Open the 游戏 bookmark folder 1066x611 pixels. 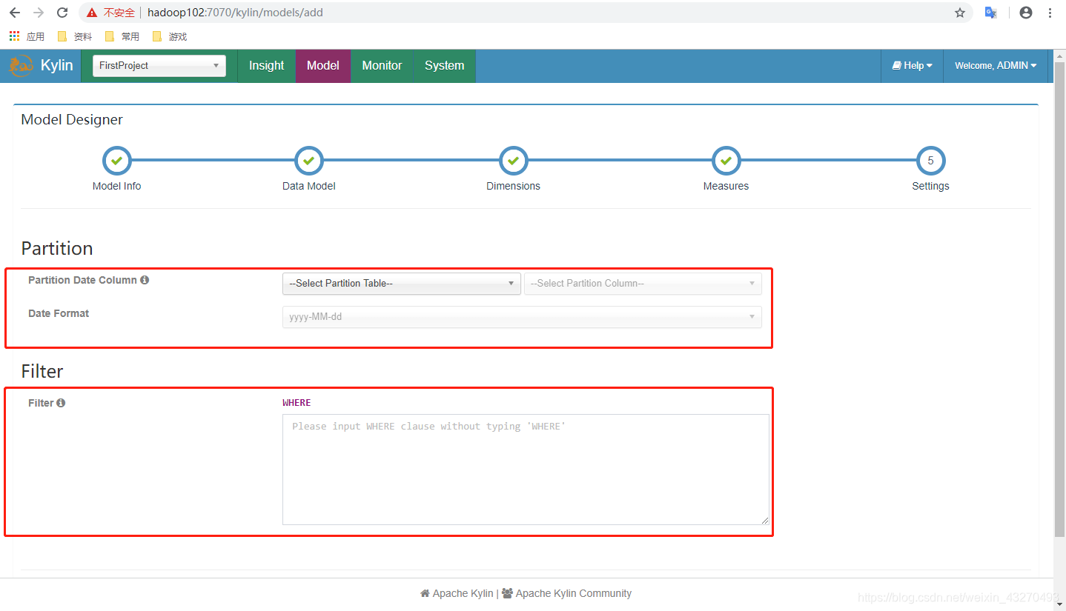click(170, 36)
